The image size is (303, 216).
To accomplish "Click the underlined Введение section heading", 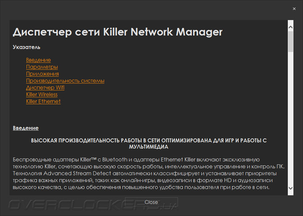I will pos(26,128).
